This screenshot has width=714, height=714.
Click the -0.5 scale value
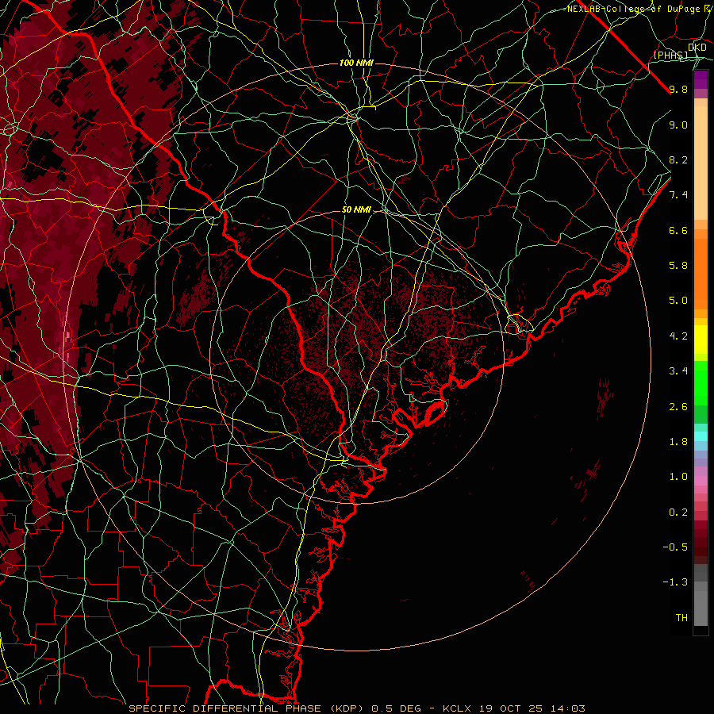pyautogui.click(x=675, y=547)
